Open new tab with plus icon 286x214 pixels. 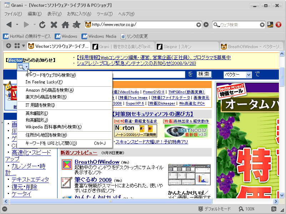[x=8, y=46]
